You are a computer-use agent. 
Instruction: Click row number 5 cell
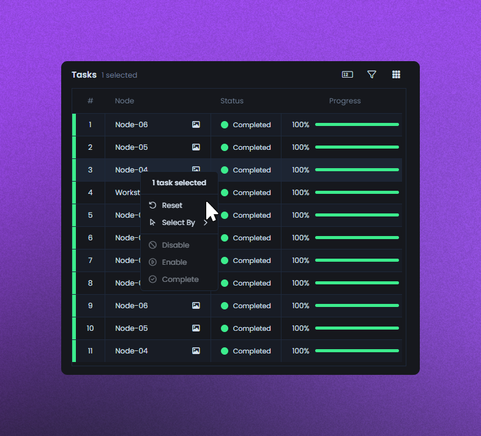point(90,215)
